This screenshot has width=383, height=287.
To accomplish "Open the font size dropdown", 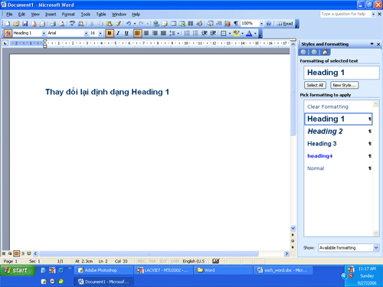I will (x=100, y=33).
